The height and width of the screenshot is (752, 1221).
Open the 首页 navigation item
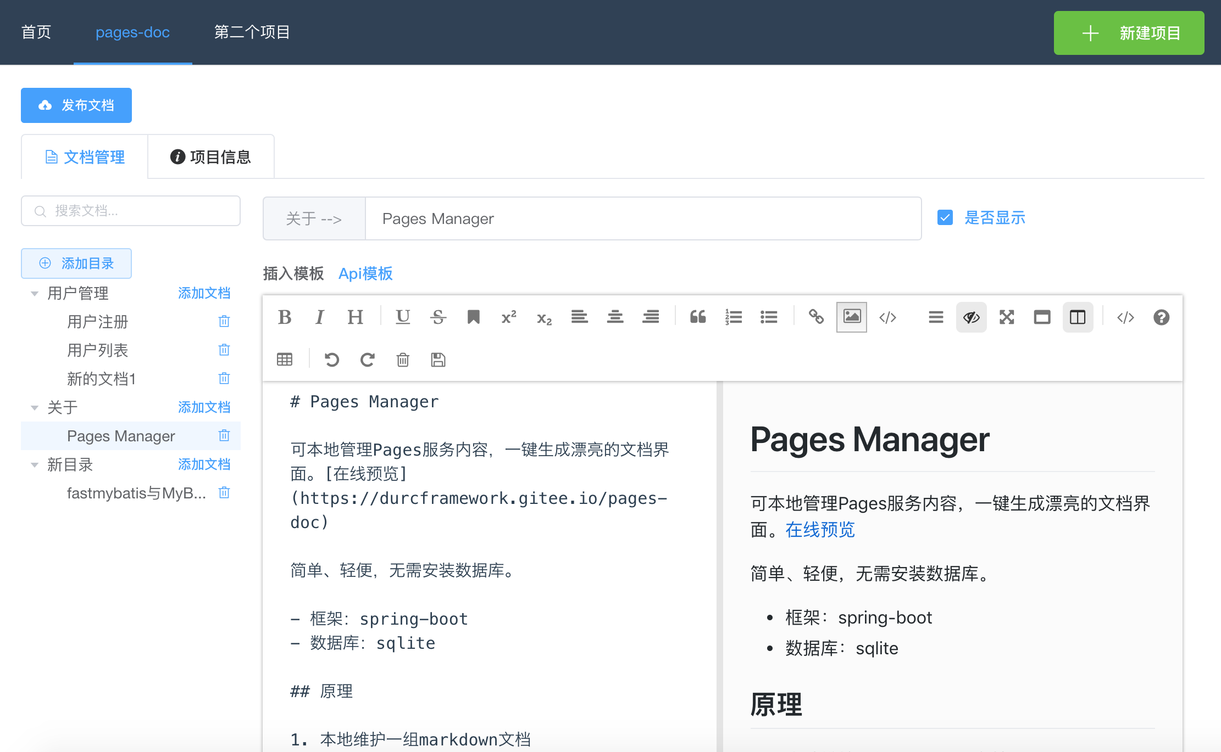point(36,32)
